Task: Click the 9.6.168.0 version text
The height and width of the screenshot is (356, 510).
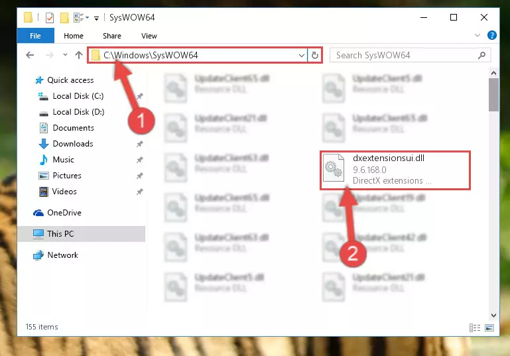Action: click(x=369, y=170)
